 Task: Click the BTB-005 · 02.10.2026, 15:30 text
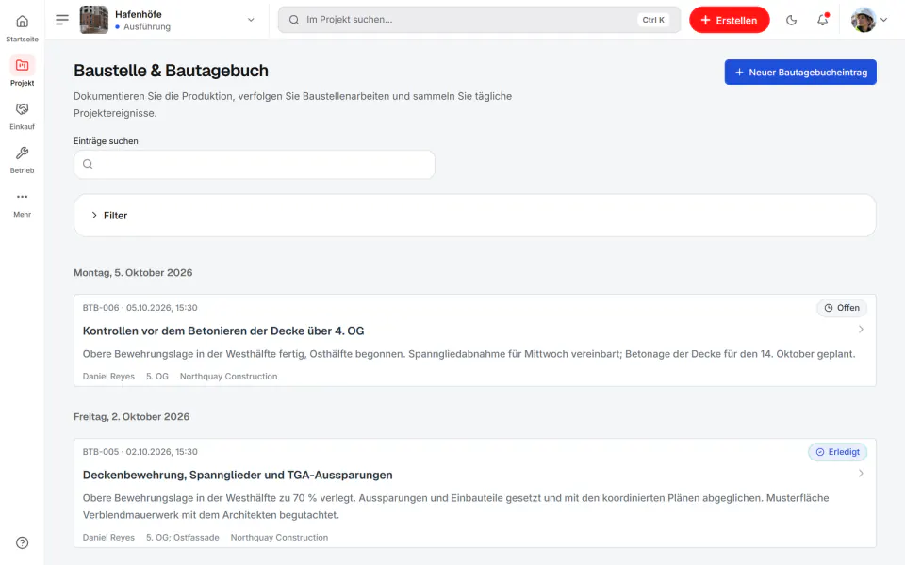coord(140,452)
